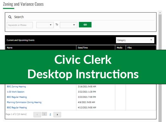The height and width of the screenshot is (122, 166).
Task: Click the Civic Clerk Desktop Instructions banner
Action: click(x=83, y=67)
